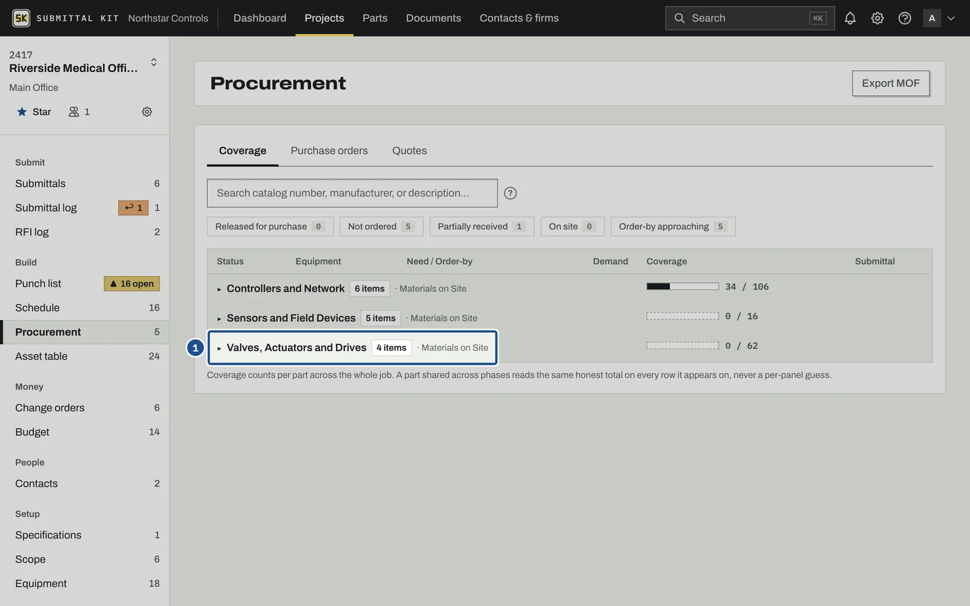The image size is (970, 606).
Task: Click Sensors and Field Devices coverage bar
Action: point(683,316)
